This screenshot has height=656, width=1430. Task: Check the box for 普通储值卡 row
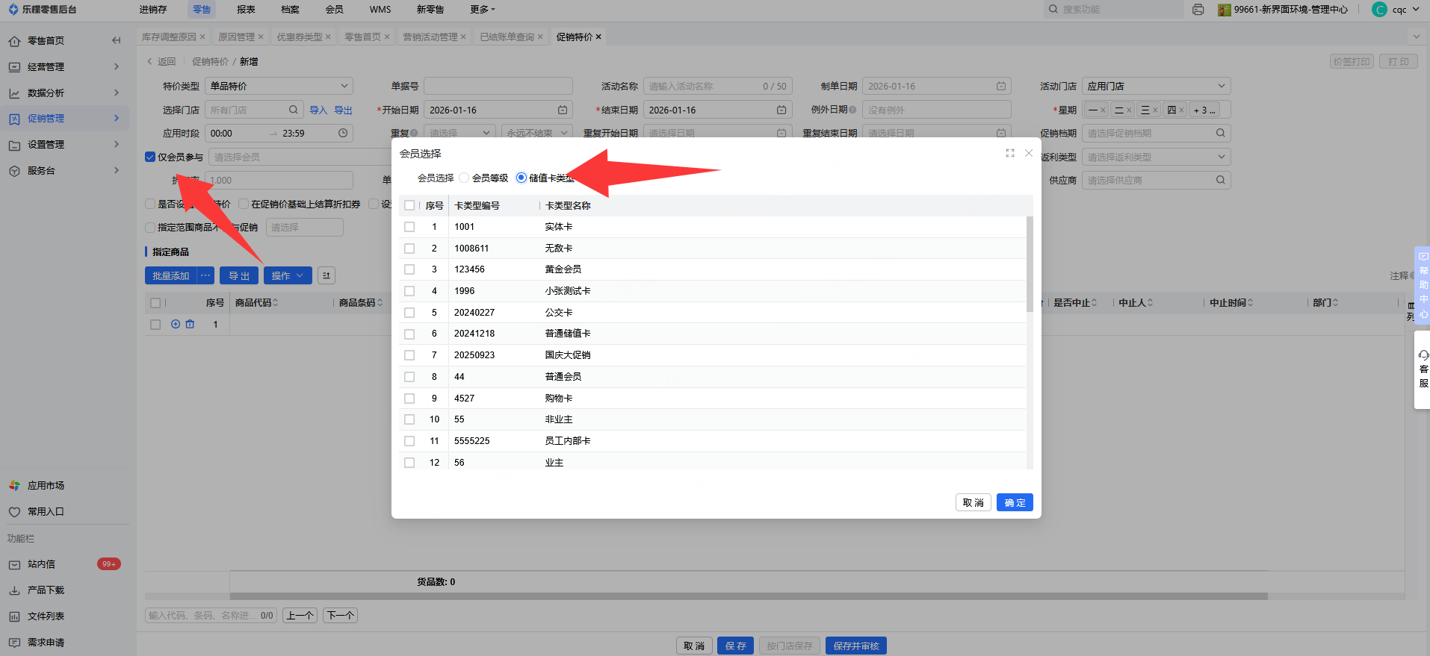pos(409,334)
